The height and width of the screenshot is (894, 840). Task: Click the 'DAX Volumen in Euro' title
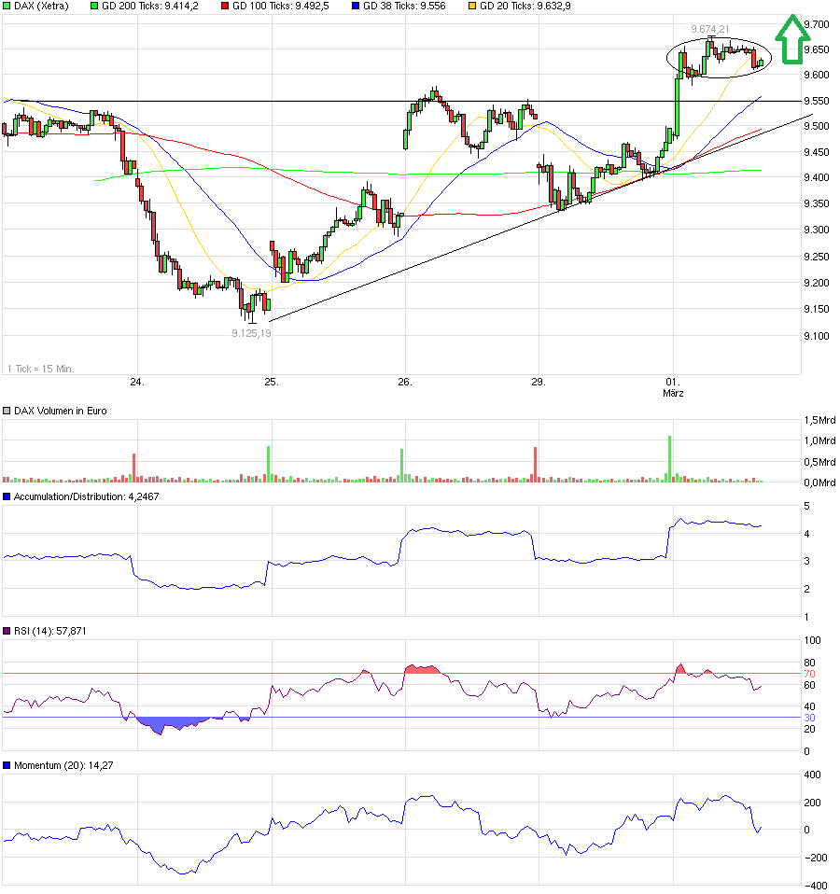61,411
